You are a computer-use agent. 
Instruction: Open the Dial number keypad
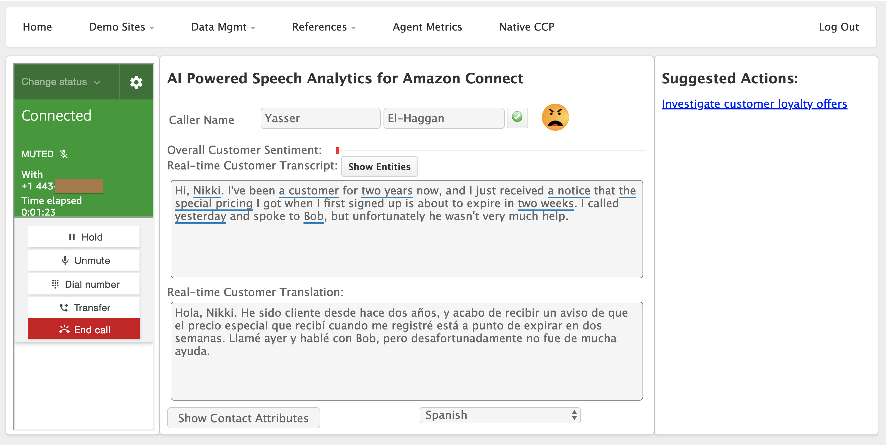(x=84, y=284)
